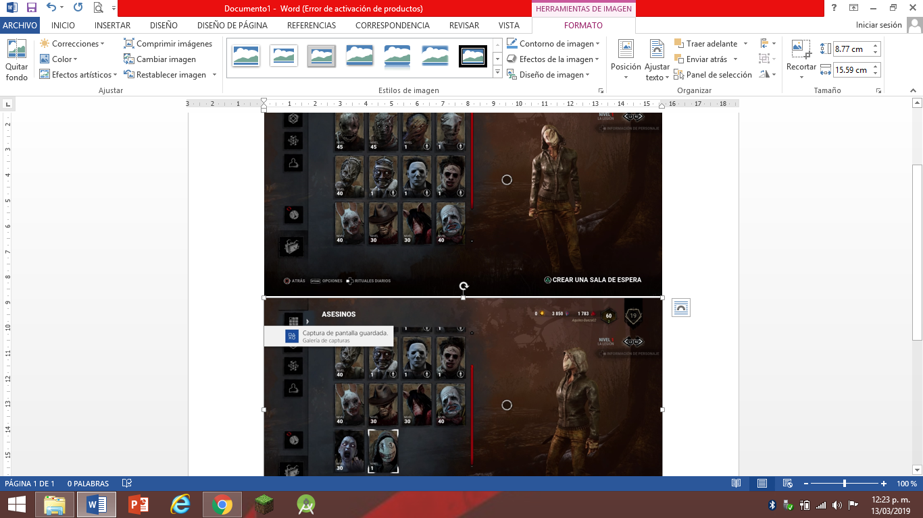Click the Repeat arrow in the quick access toolbar

[x=78, y=8]
